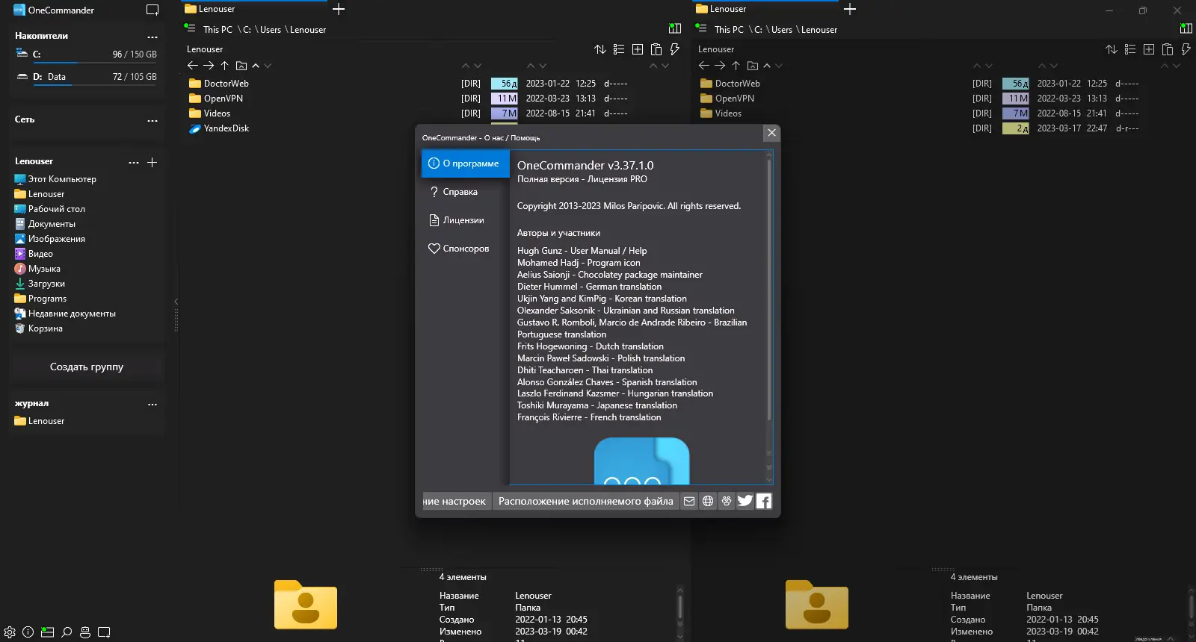
Task: Click the panel layout icon with green dot
Action: tap(47, 632)
